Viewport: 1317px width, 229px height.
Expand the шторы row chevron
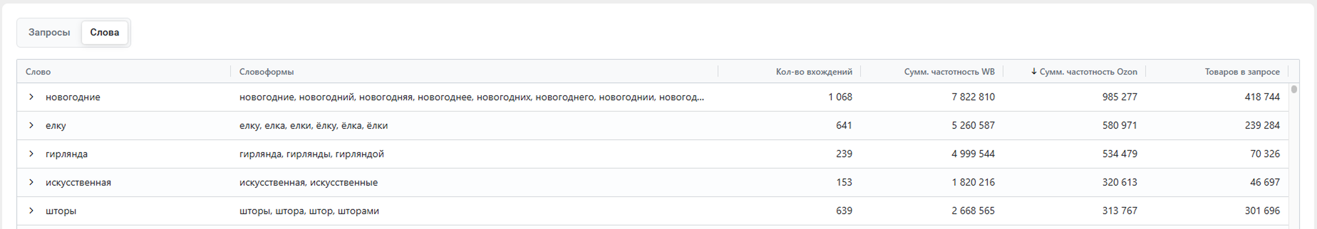pyautogui.click(x=31, y=211)
